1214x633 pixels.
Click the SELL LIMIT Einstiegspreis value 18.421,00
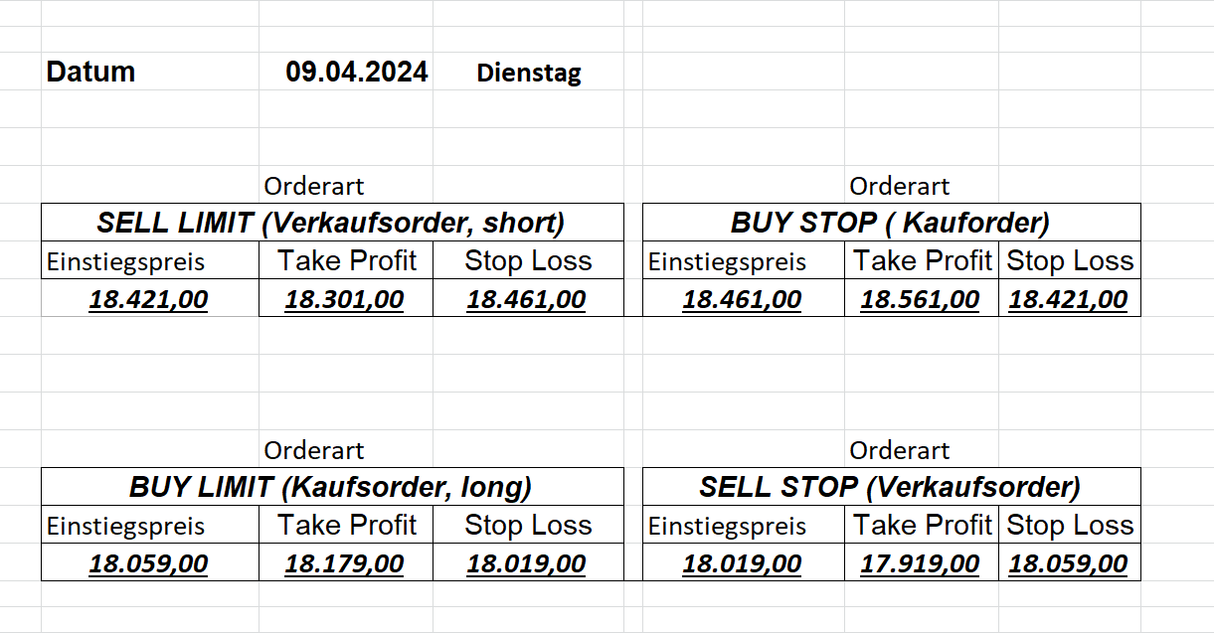click(148, 299)
